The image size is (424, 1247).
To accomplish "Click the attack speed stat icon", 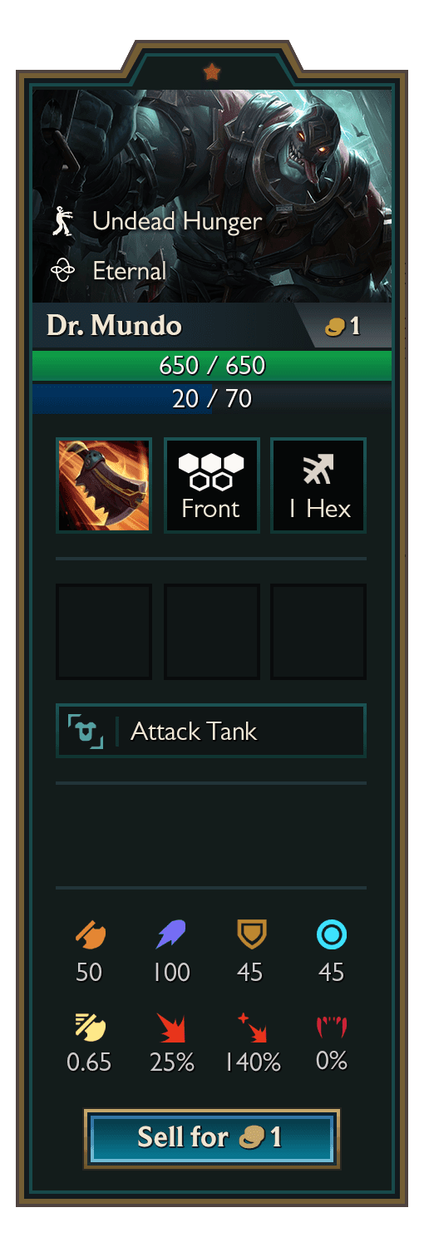I will click(89, 1026).
